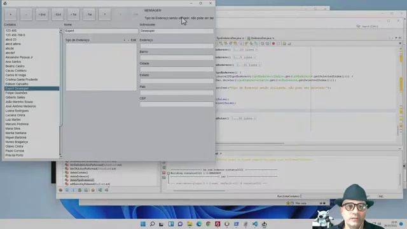Image resolution: width=407 pixels, height=229 pixels.
Task: Select deleteTipoEndereco() in the NetBeans navigator
Action: pos(82,180)
